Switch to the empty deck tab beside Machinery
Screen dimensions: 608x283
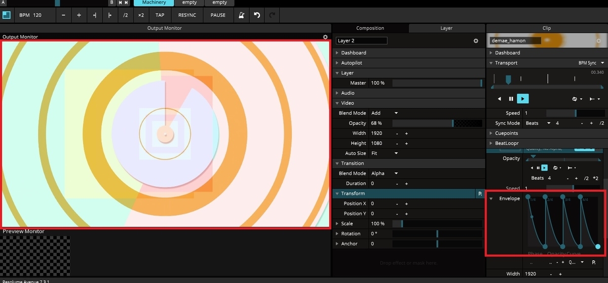(x=189, y=3)
